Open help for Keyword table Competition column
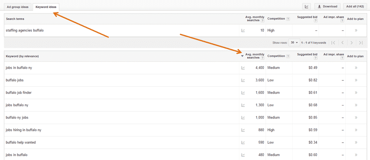370x160 pixels. point(288,56)
